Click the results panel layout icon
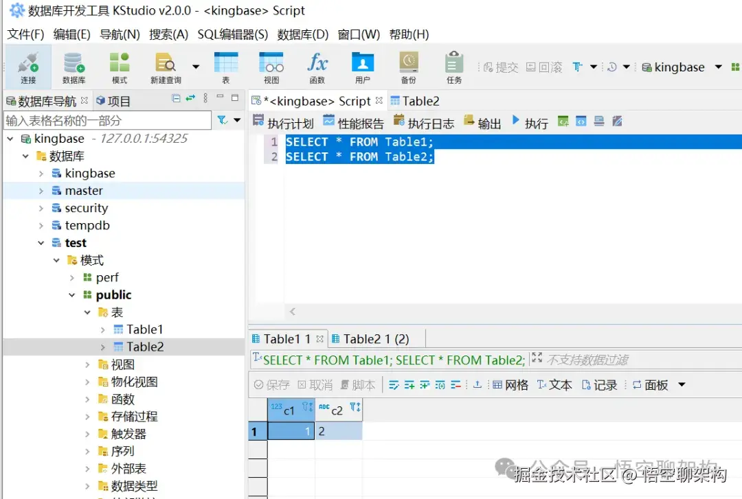742x499 pixels. [599, 121]
